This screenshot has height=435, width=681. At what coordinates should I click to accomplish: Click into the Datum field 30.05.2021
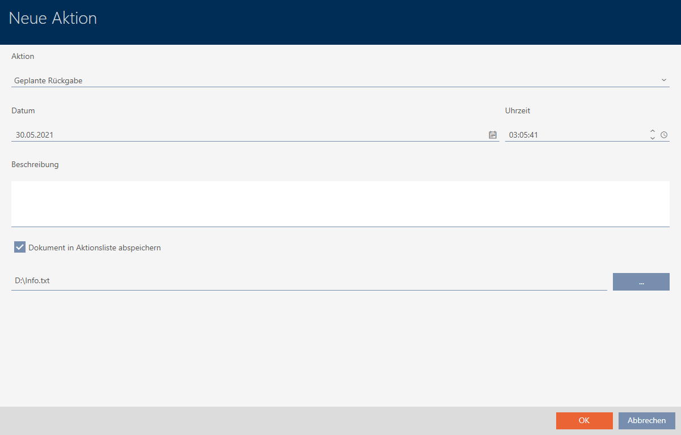(x=244, y=135)
